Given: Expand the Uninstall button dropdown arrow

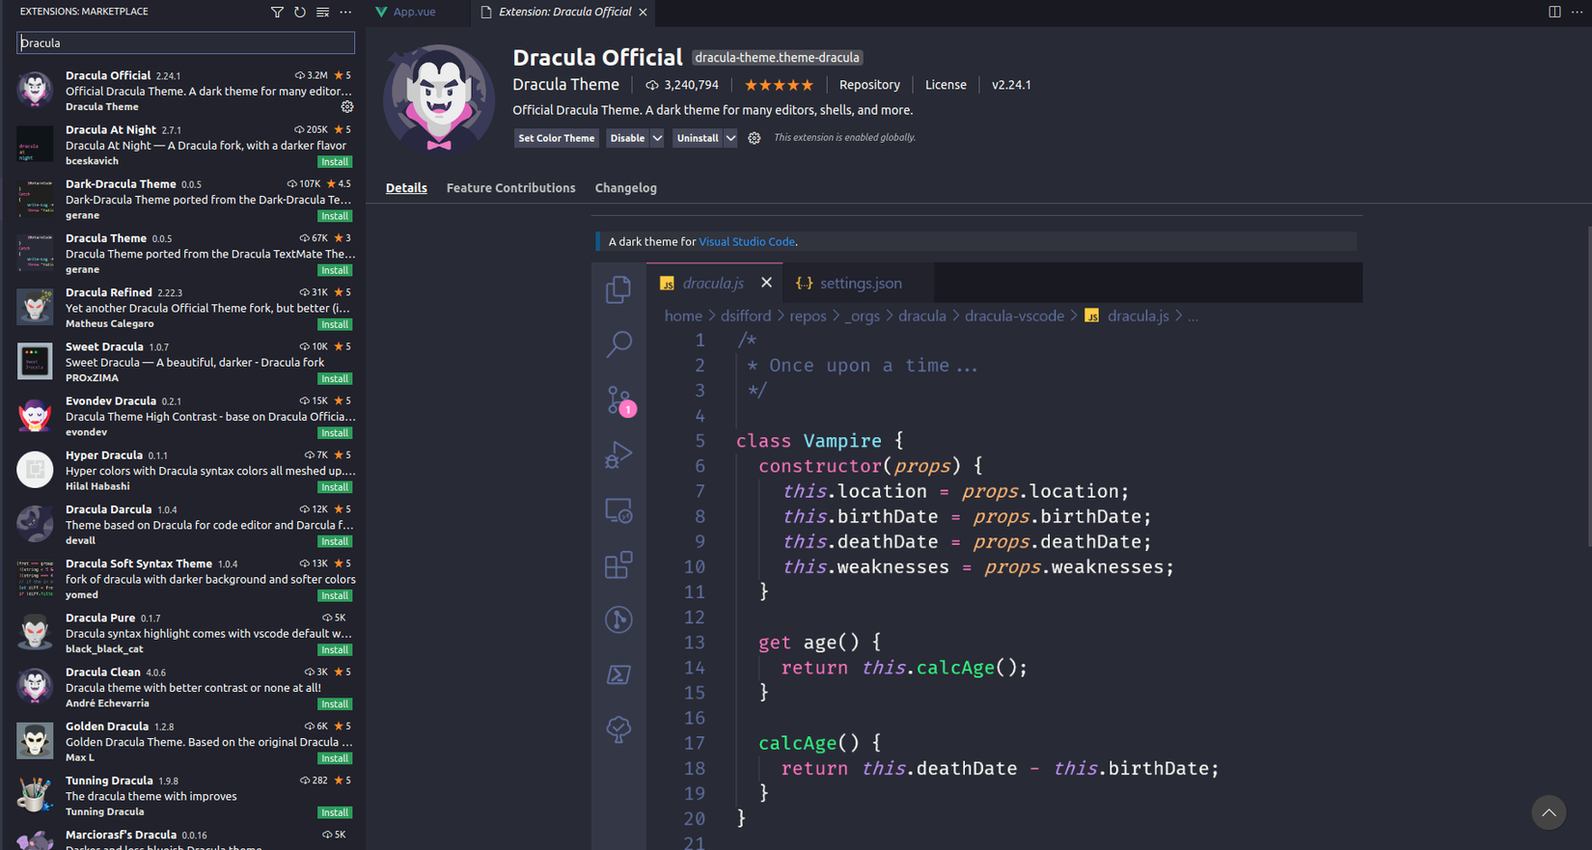Looking at the screenshot, I should (x=730, y=138).
